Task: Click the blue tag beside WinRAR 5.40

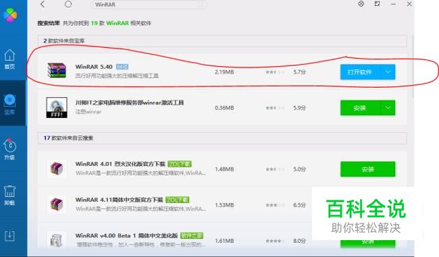Action: point(122,67)
